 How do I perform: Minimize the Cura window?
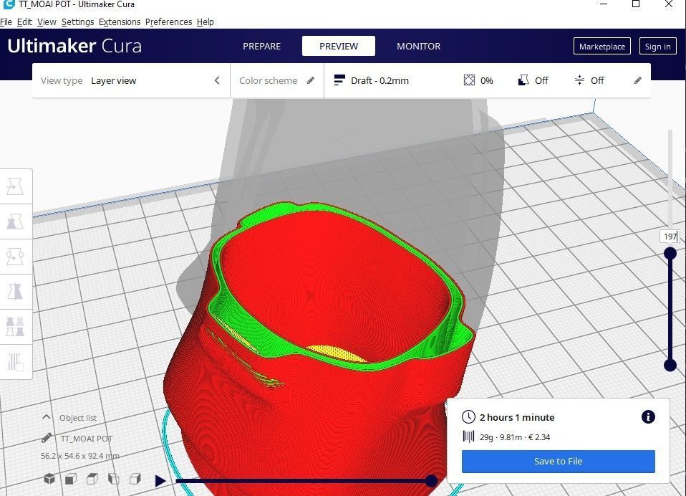[604, 4]
